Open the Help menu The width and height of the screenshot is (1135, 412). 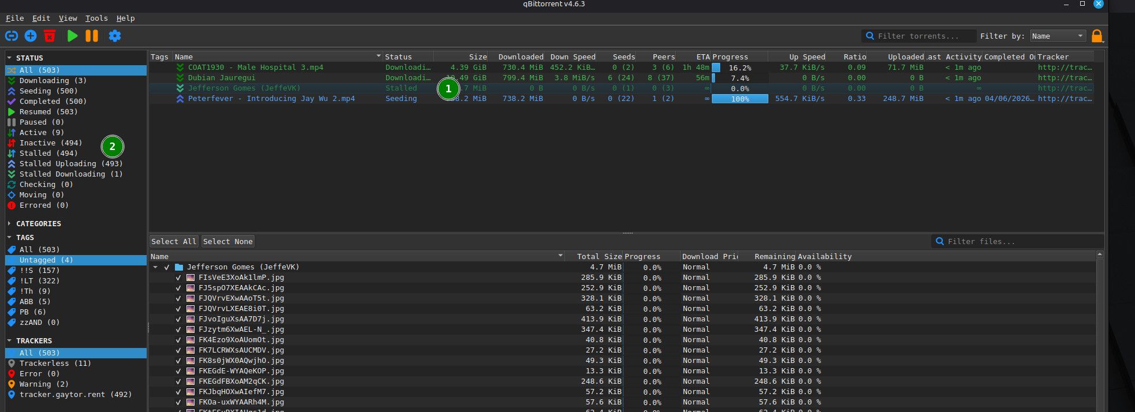point(125,18)
